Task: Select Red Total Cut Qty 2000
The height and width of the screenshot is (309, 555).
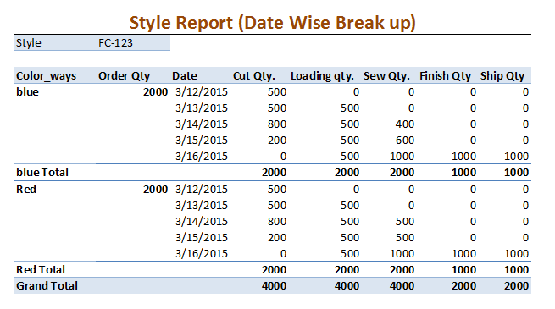Action: (274, 270)
